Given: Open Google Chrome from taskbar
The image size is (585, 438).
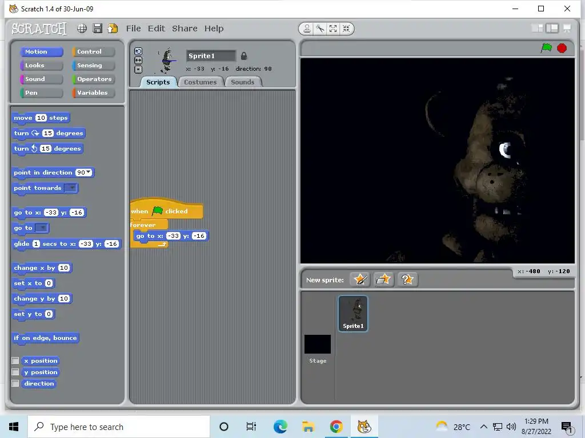Looking at the screenshot, I should tap(336, 427).
